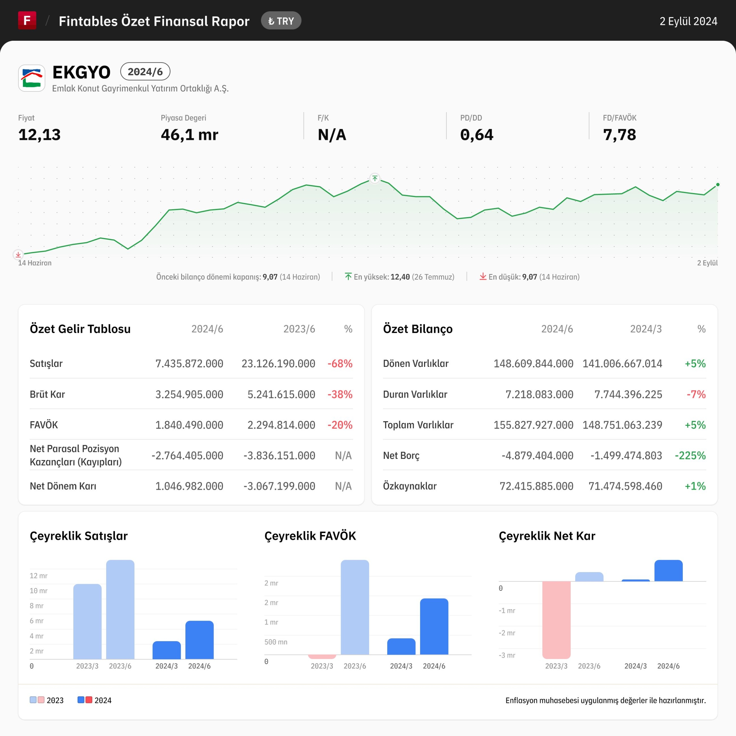Image resolution: width=736 pixels, height=736 pixels.
Task: Click the Özet Bilanço heading
Action: click(417, 329)
